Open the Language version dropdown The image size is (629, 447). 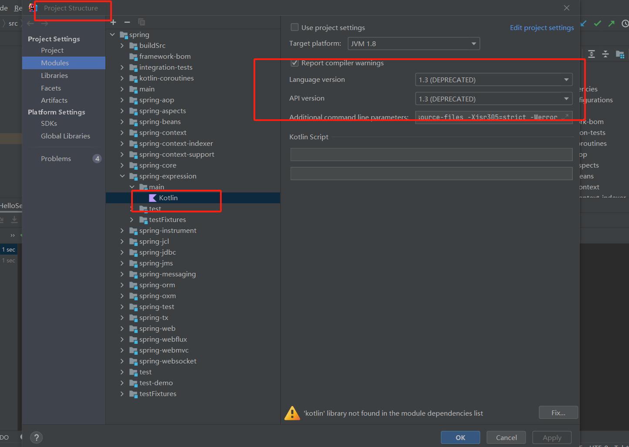coord(494,80)
